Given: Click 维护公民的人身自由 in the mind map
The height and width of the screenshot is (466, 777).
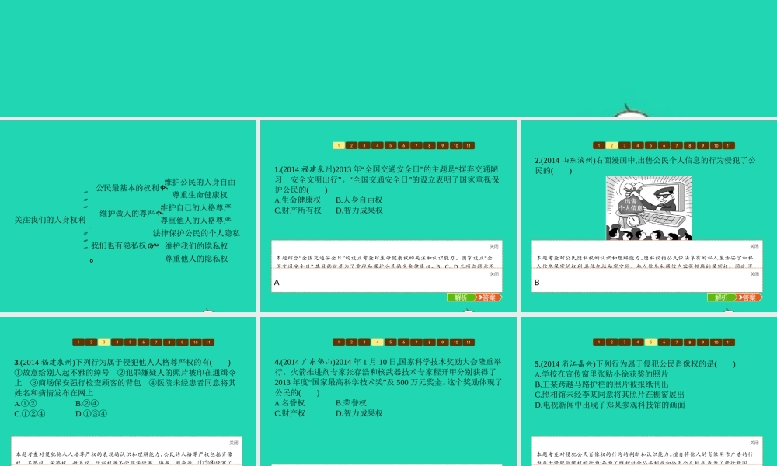Looking at the screenshot, I should point(200,183).
